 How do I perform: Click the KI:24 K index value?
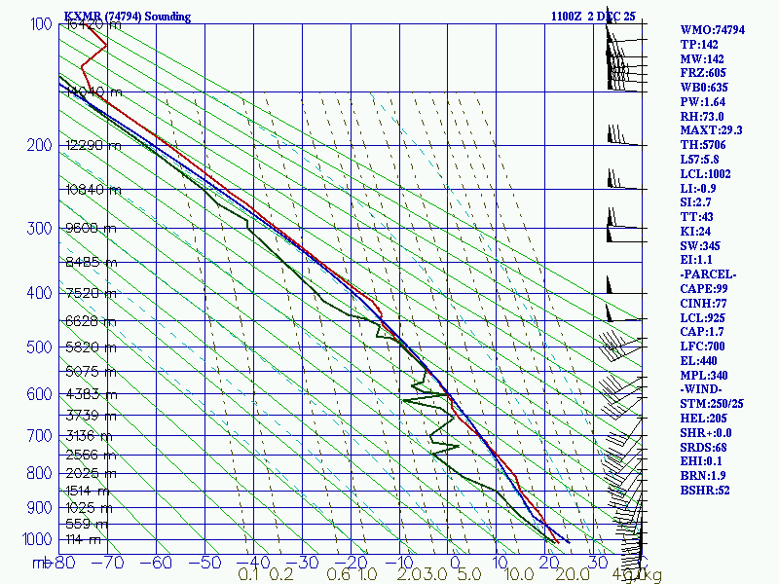(x=695, y=231)
